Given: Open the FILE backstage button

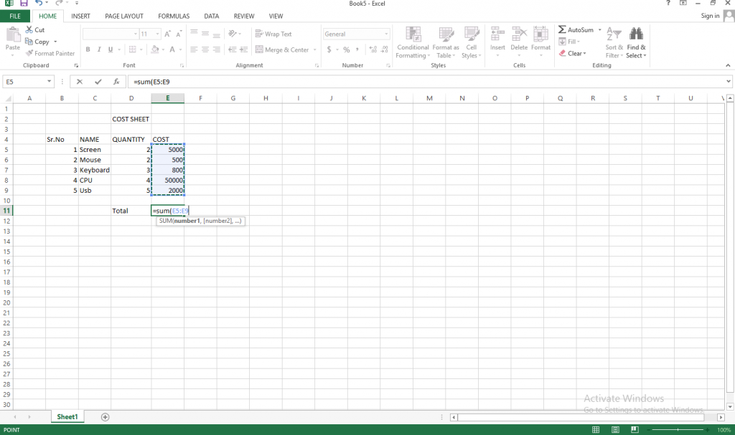Looking at the screenshot, I should pyautogui.click(x=15, y=16).
